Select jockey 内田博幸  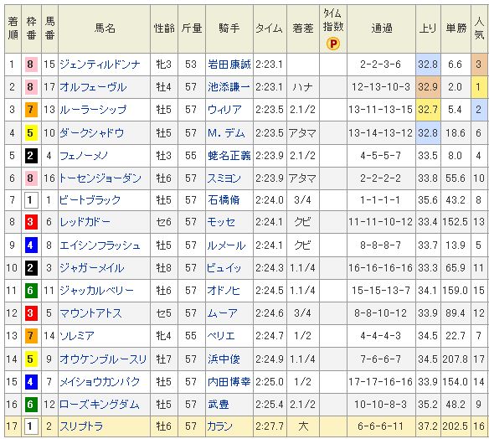click(x=229, y=381)
